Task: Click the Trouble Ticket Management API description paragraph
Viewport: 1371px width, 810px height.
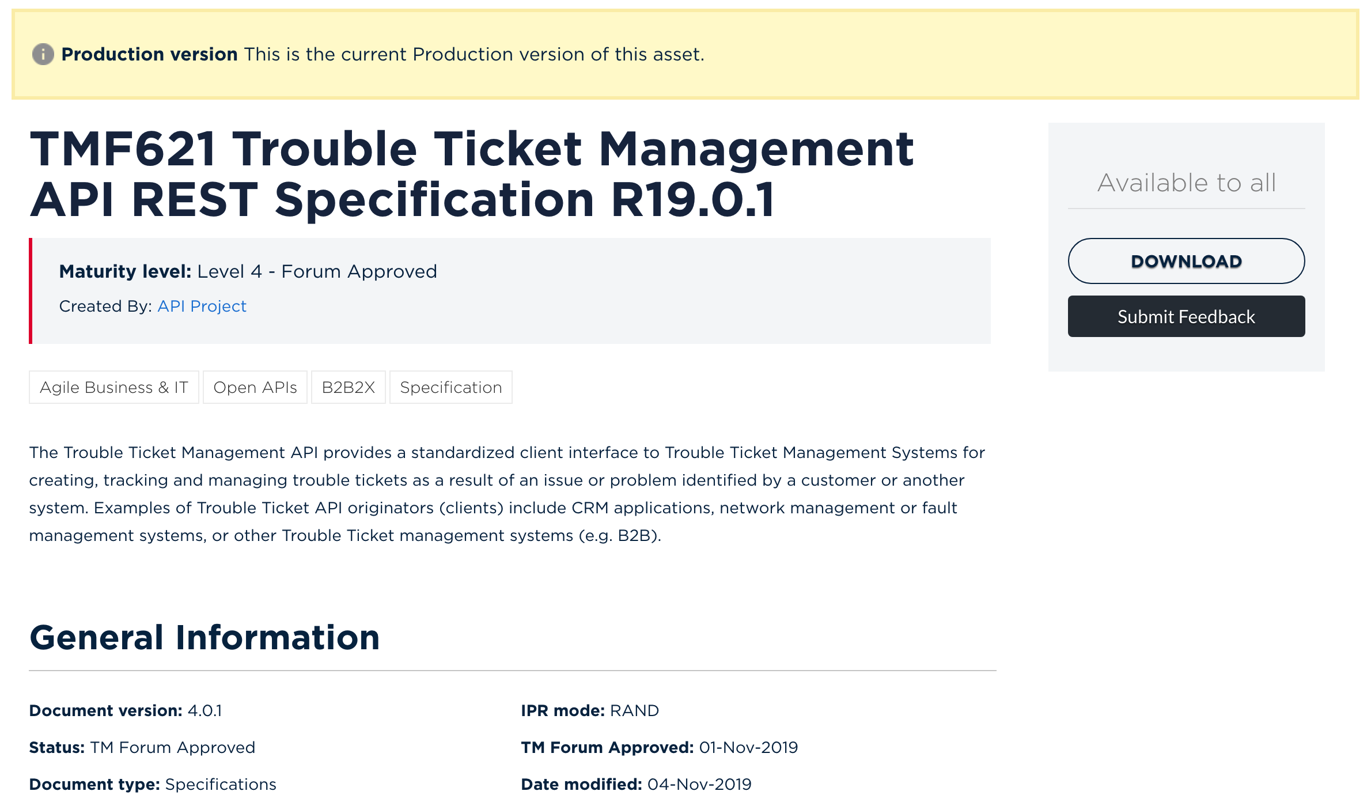Action: point(507,494)
